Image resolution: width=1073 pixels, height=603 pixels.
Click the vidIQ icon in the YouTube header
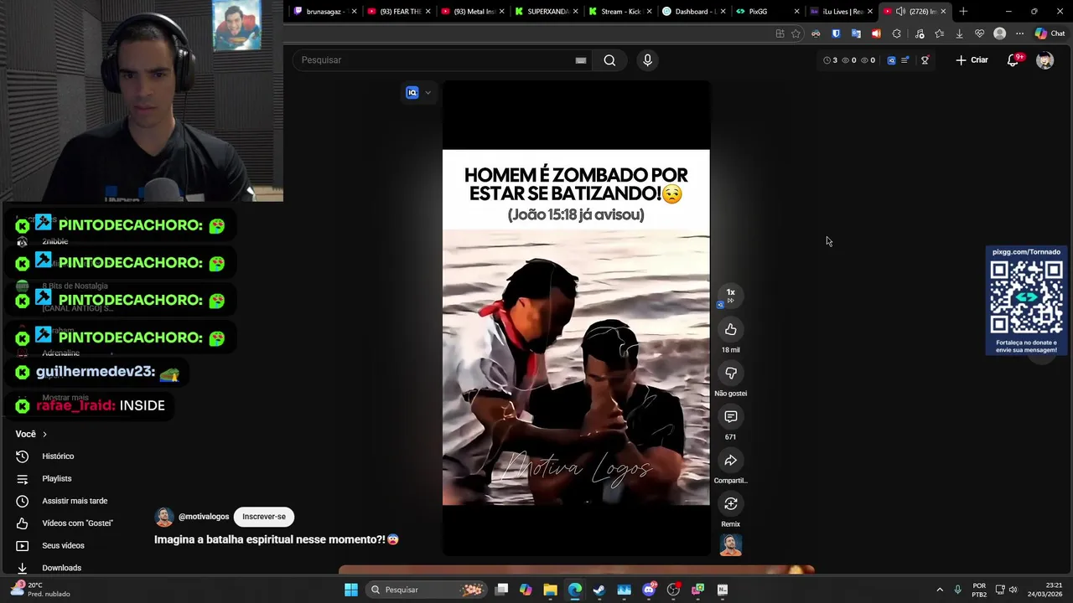pyautogui.click(x=891, y=60)
